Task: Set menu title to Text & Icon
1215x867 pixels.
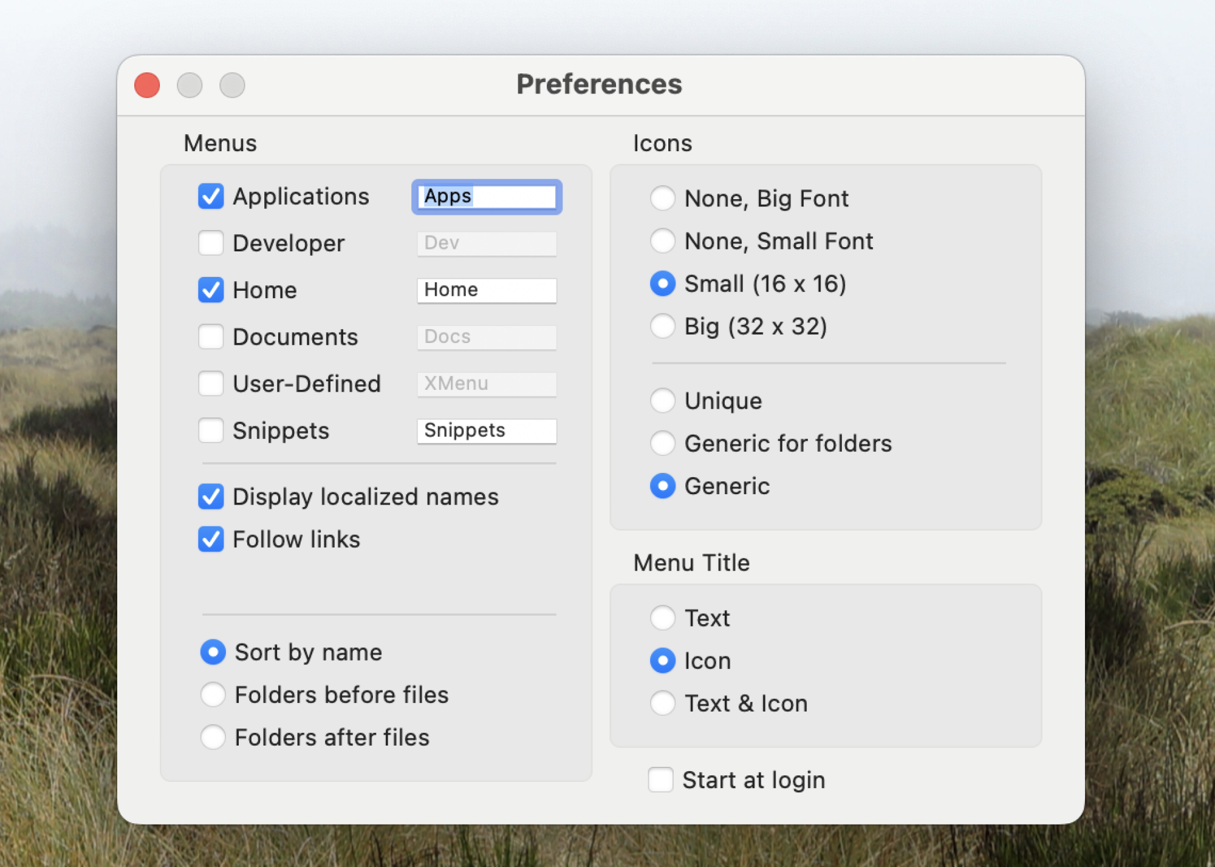Action: pos(663,703)
